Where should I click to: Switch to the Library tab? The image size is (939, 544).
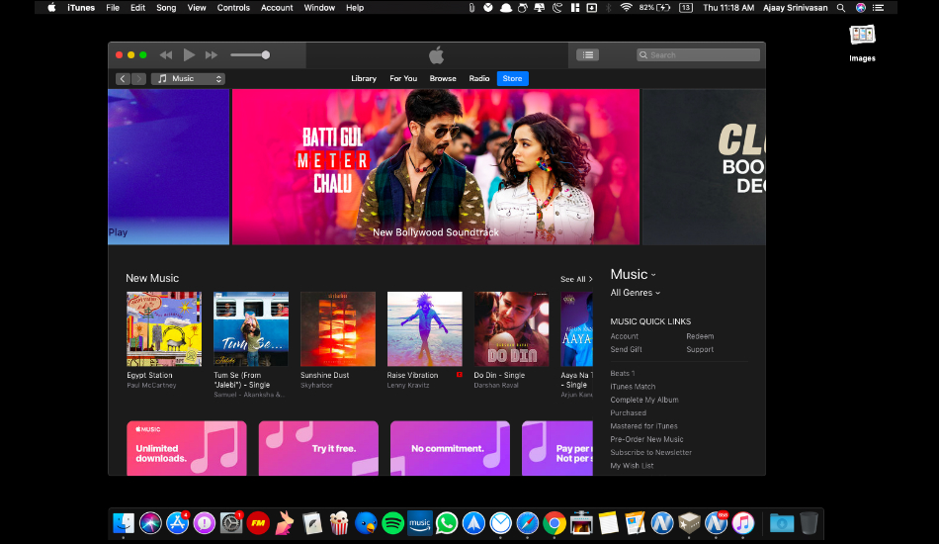(364, 78)
